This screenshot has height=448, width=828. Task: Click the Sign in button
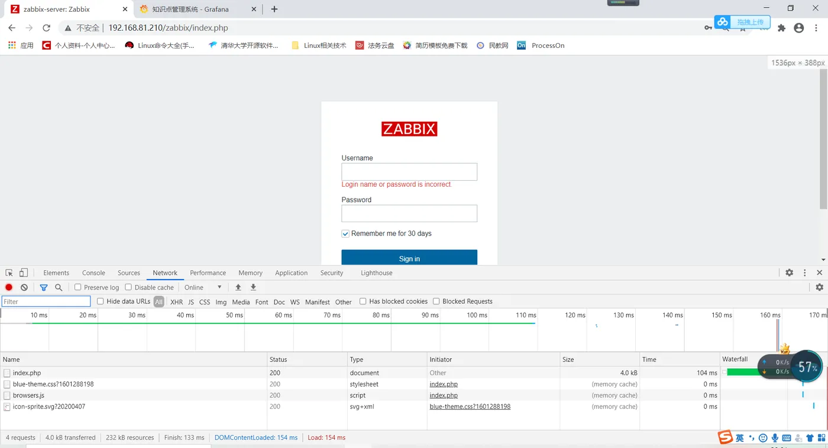pyautogui.click(x=409, y=258)
